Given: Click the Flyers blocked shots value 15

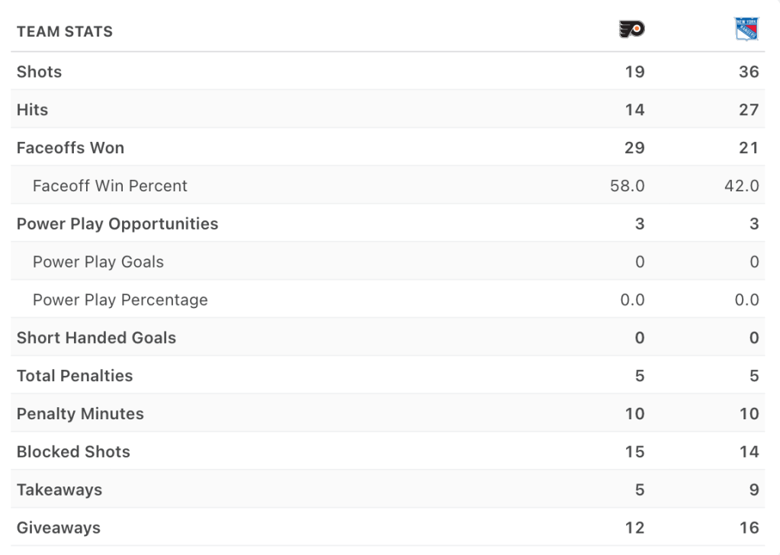Looking at the screenshot, I should coord(634,452).
